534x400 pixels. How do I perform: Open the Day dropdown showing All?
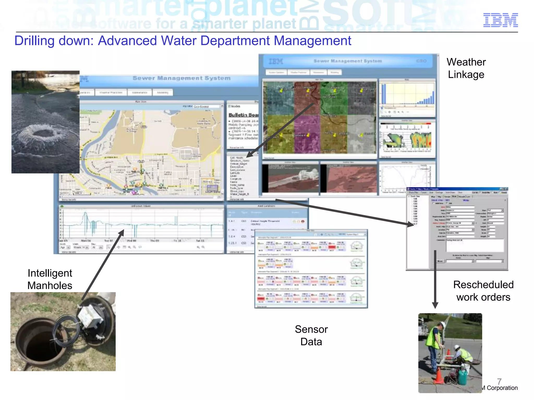[97, 247]
